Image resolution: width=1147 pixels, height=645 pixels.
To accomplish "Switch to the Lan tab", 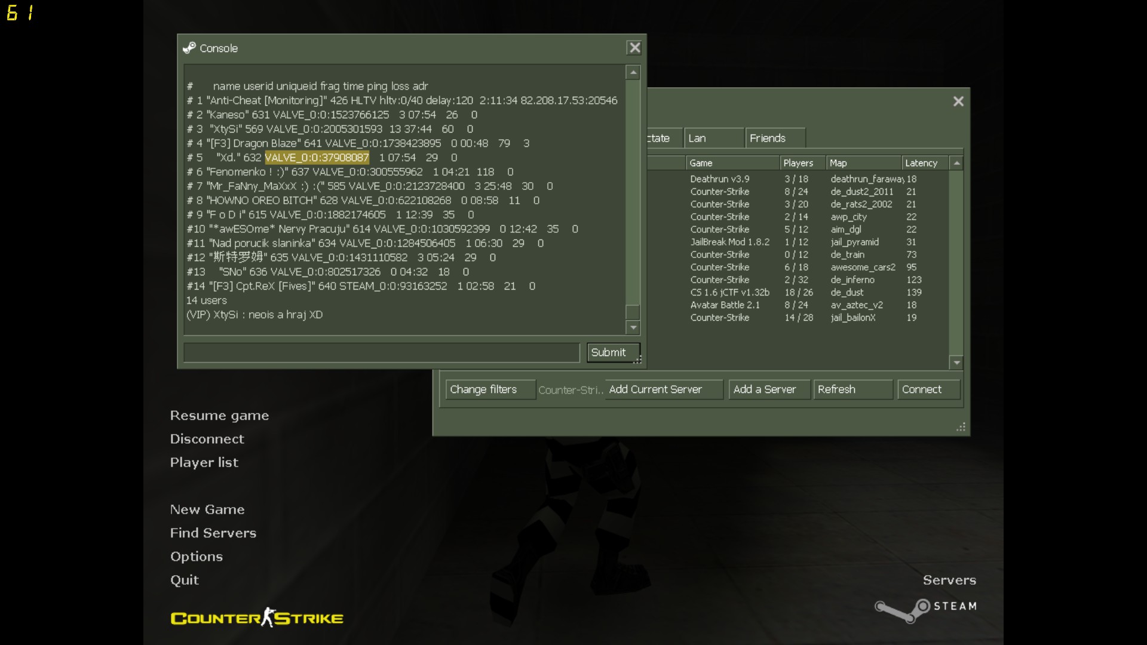I will (714, 138).
